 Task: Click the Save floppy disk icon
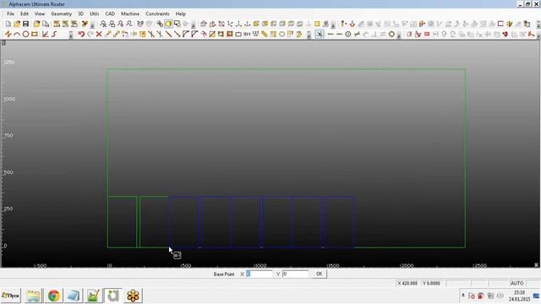tap(25, 24)
